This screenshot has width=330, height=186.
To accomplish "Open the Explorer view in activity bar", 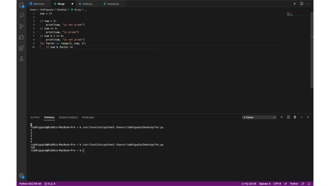I will coord(22,5).
